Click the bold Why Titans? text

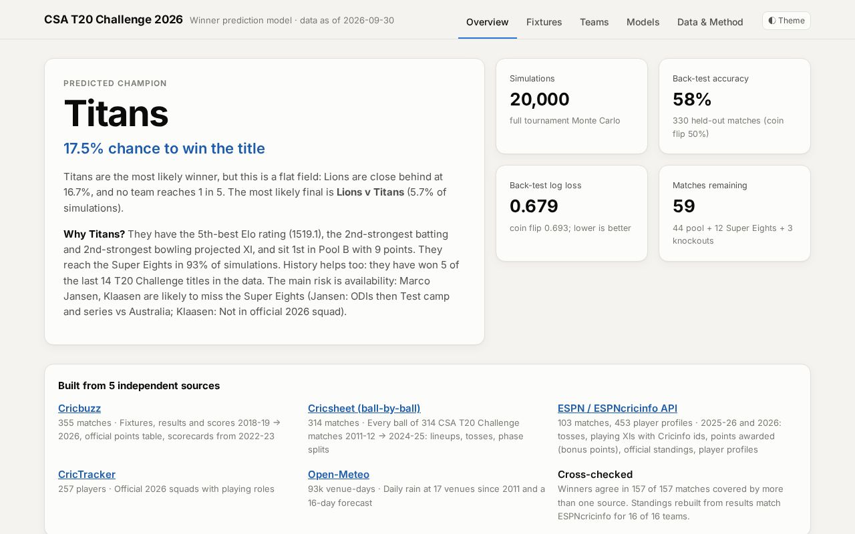[x=94, y=234]
